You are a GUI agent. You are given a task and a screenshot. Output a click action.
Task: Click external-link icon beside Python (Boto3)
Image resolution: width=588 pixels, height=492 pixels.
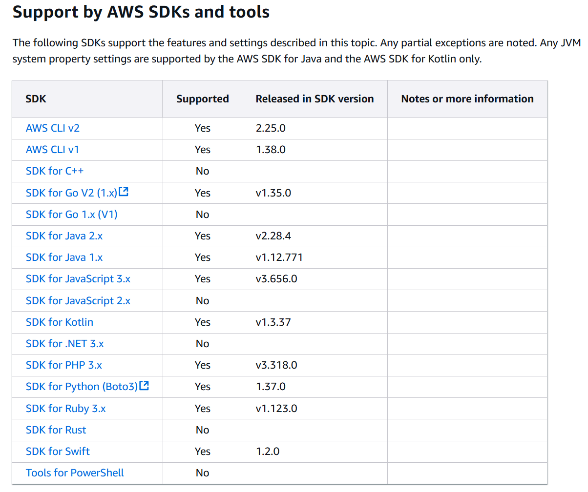pyautogui.click(x=144, y=386)
